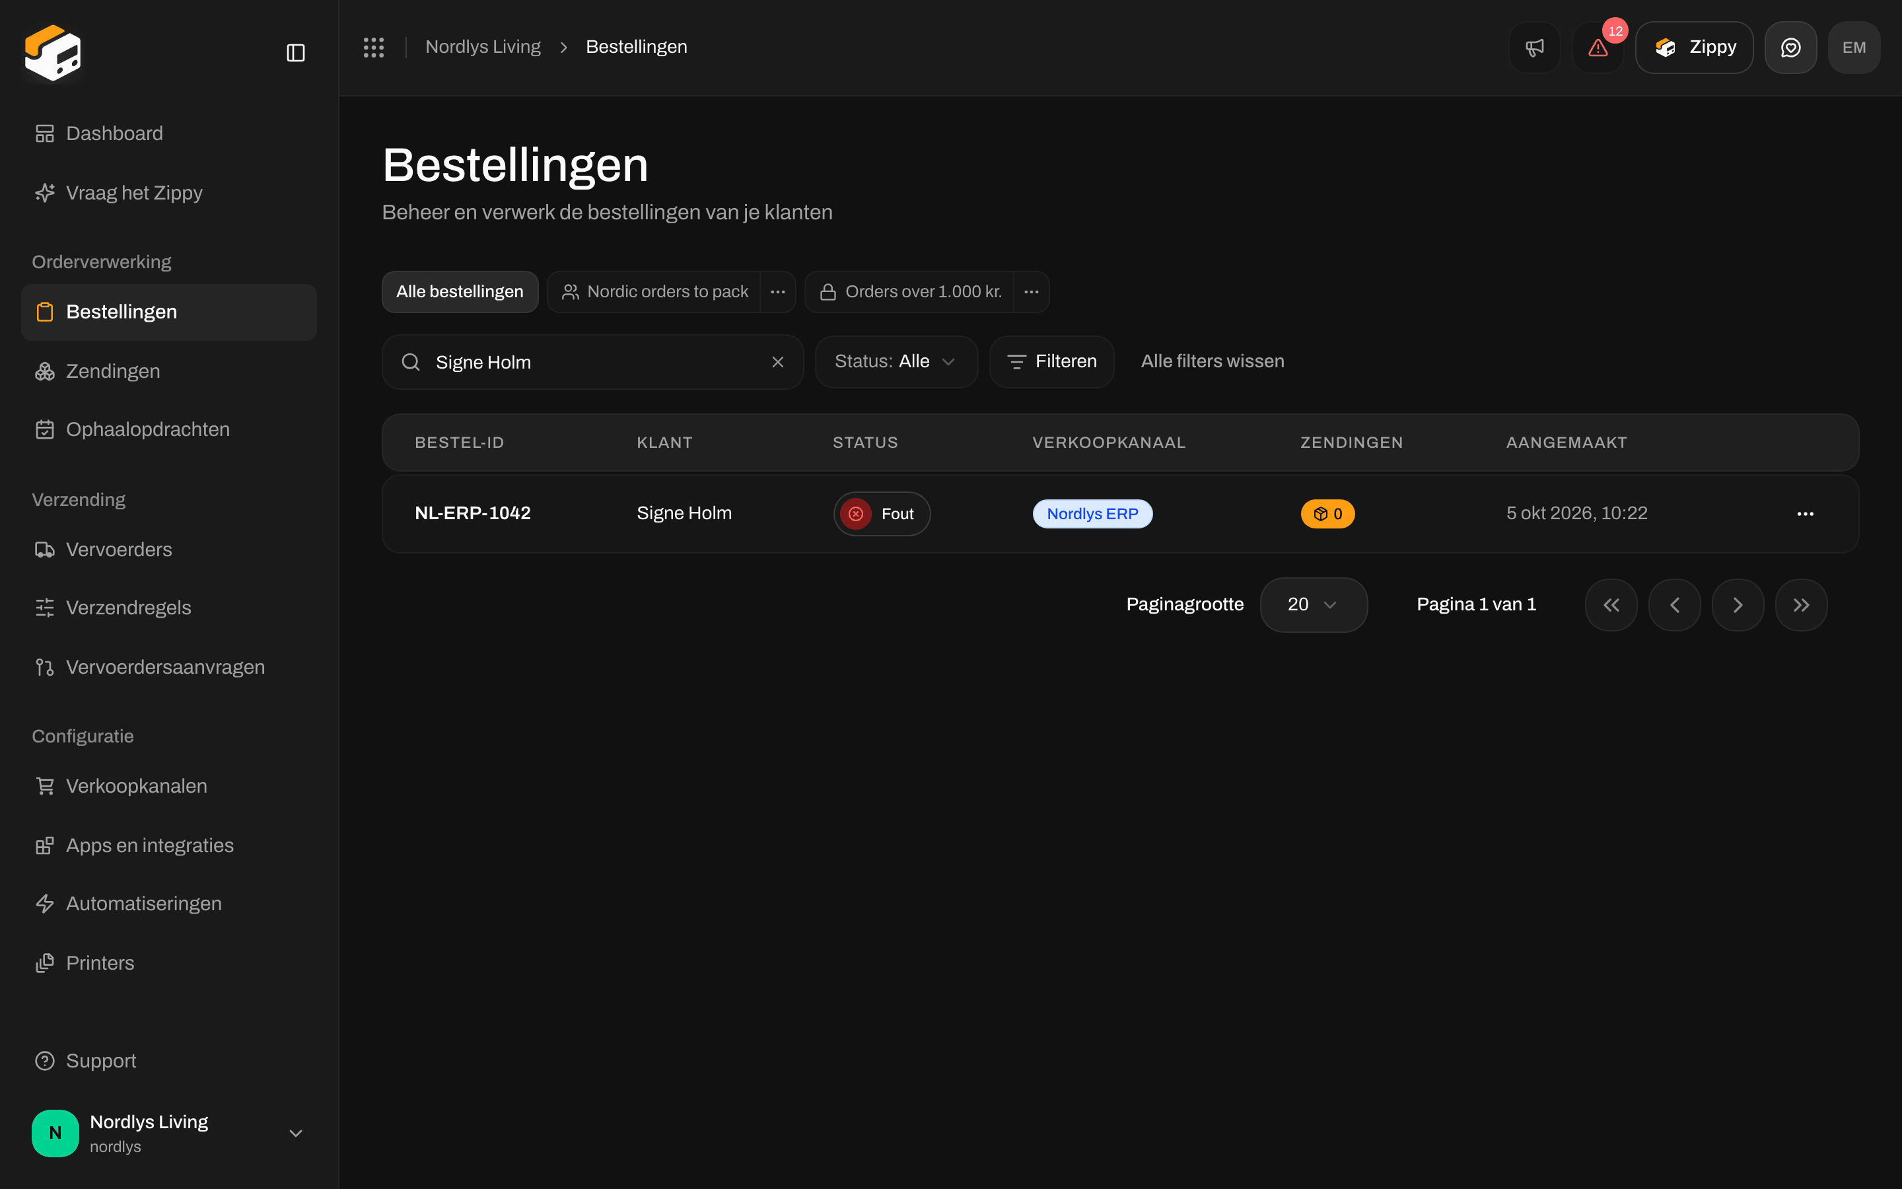Click the order search input field
1902x1189 pixels.
click(592, 362)
